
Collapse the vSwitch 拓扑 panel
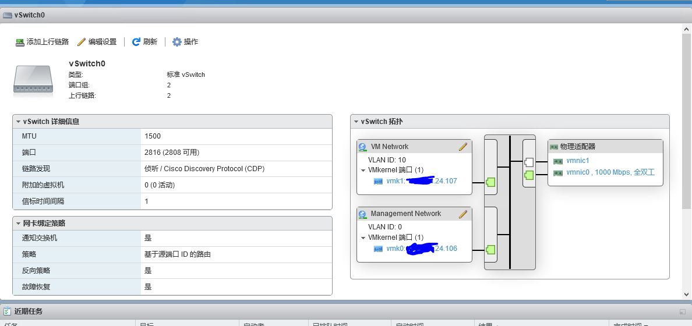(x=356, y=122)
